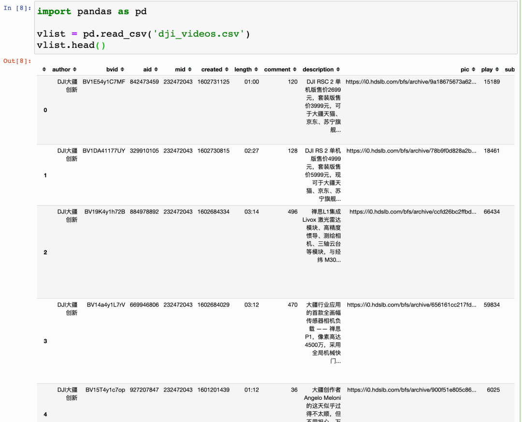Click created timestamp 1601201439
Image resolution: width=522 pixels, height=422 pixels.
click(214, 390)
